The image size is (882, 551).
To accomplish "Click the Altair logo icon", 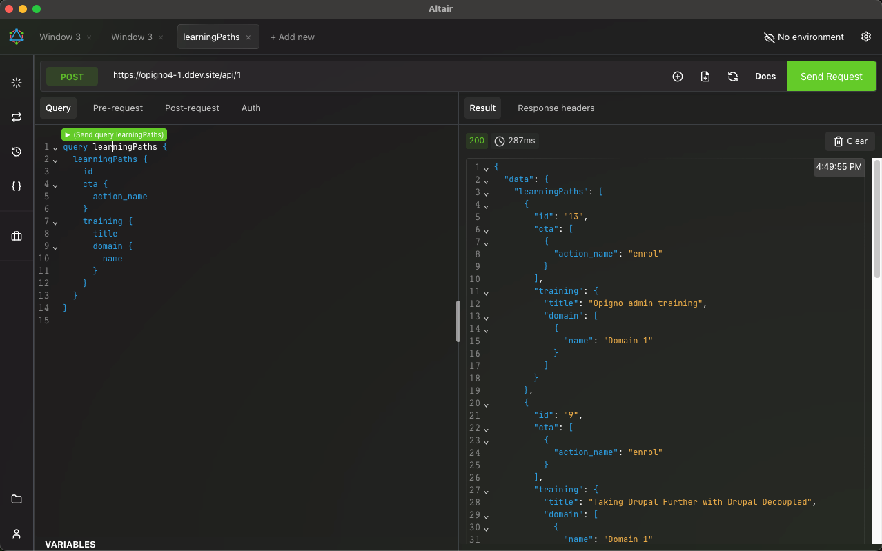I will click(17, 37).
